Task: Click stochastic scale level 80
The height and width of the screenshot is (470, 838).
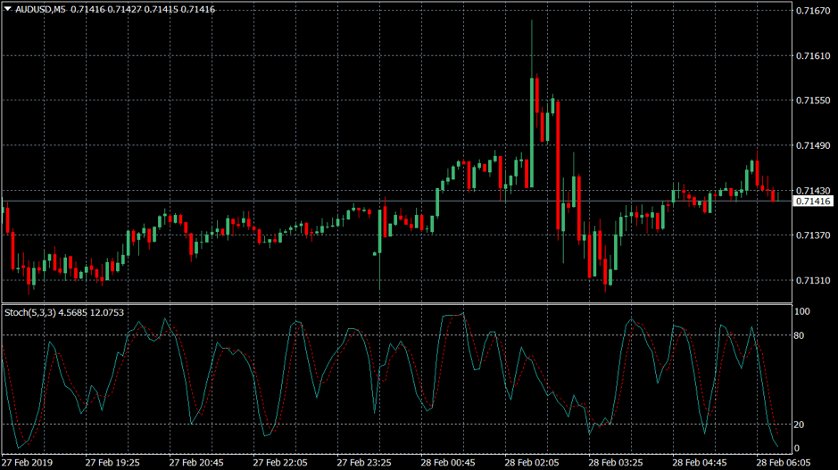Action: coord(799,335)
